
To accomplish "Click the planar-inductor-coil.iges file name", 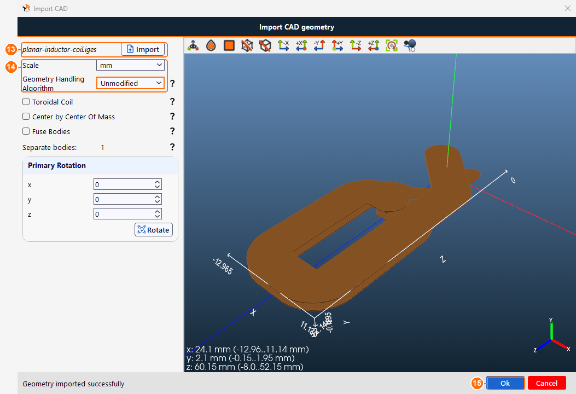I will (x=60, y=49).
